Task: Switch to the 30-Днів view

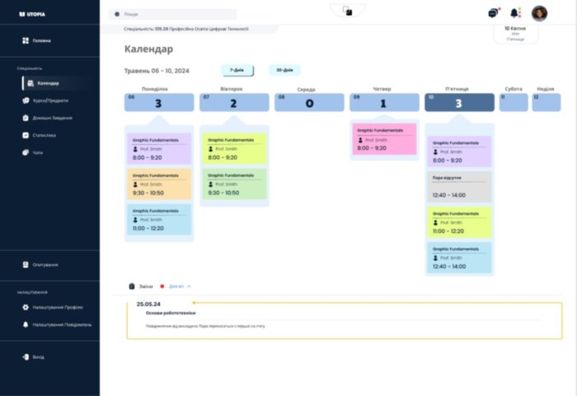Action: (x=284, y=71)
